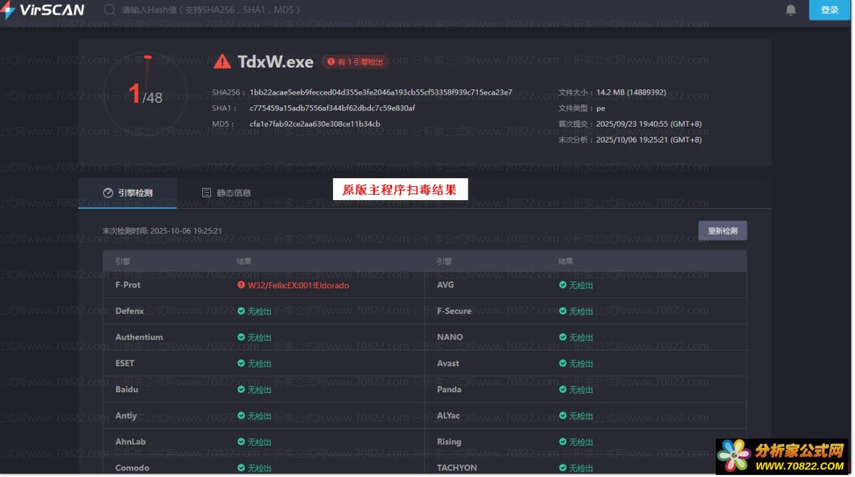Screen dimensions: 855x477
Task: Select the SHA1 hash value
Action: tap(332, 108)
